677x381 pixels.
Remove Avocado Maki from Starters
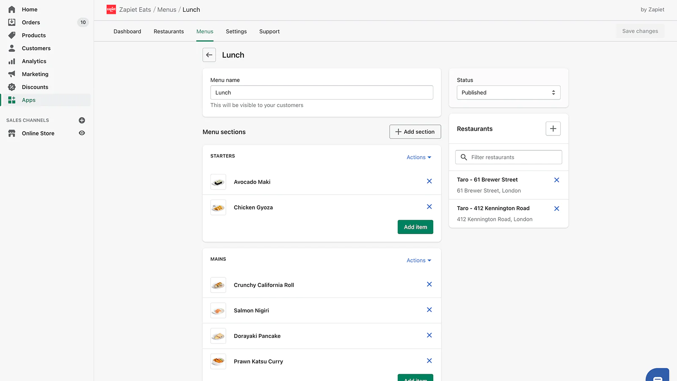click(x=429, y=181)
